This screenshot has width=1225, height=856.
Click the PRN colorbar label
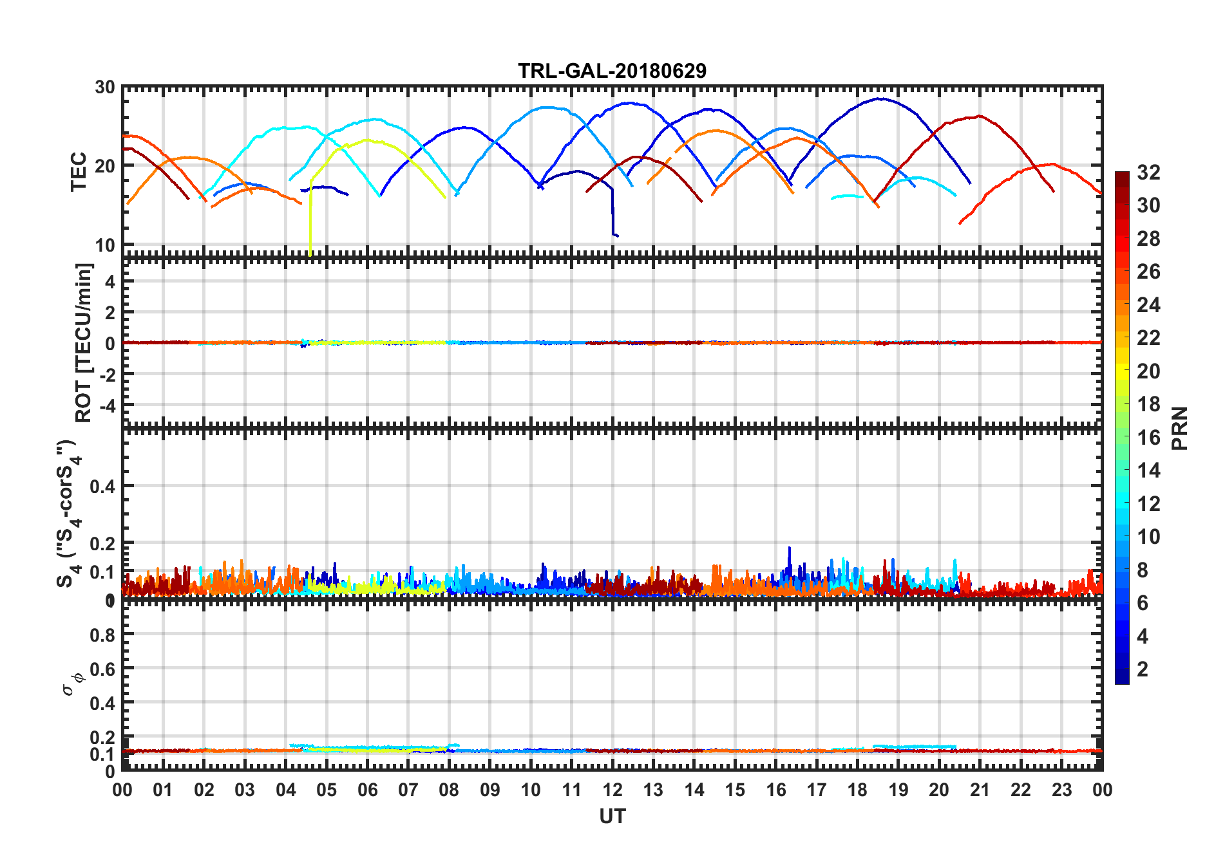click(1179, 429)
